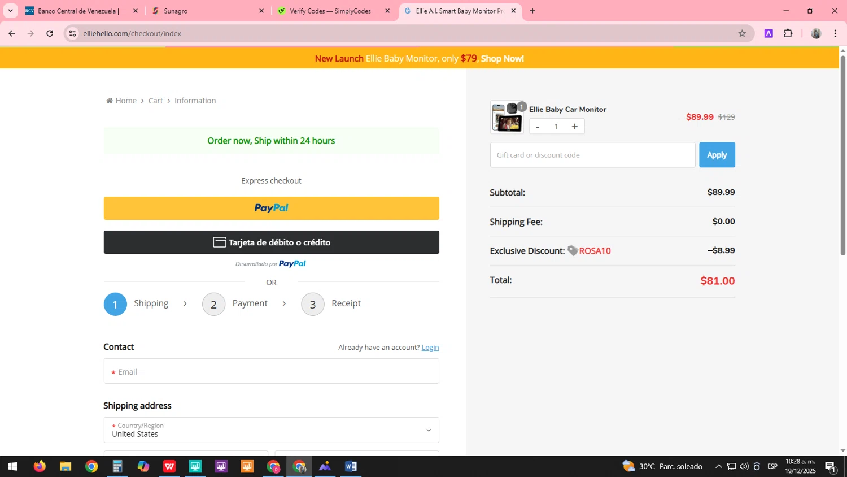Open the Country/Region dropdown

(x=271, y=430)
